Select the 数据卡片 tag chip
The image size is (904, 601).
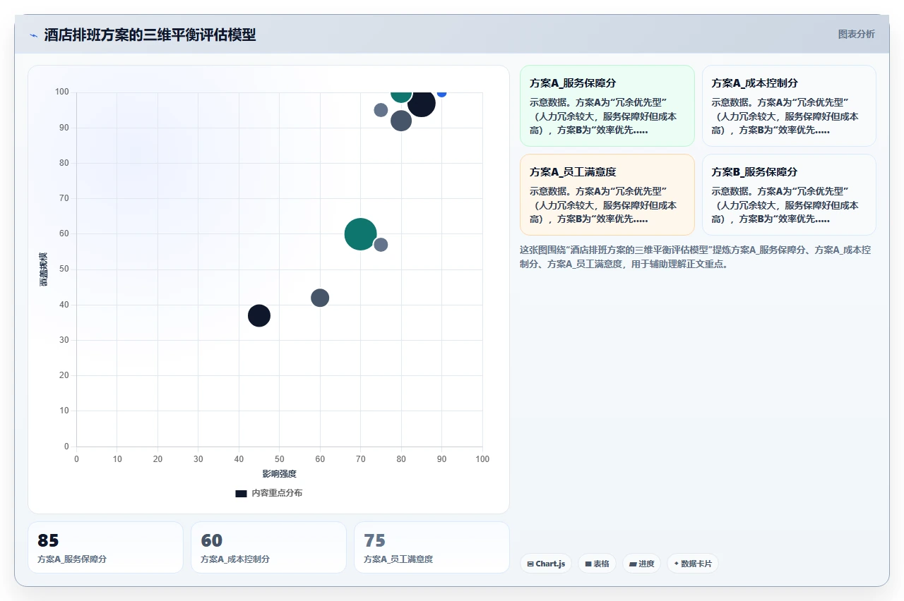click(693, 564)
